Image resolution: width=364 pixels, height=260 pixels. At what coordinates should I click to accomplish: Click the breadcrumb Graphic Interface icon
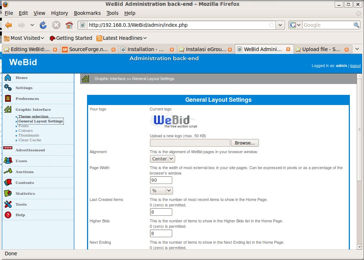point(85,79)
